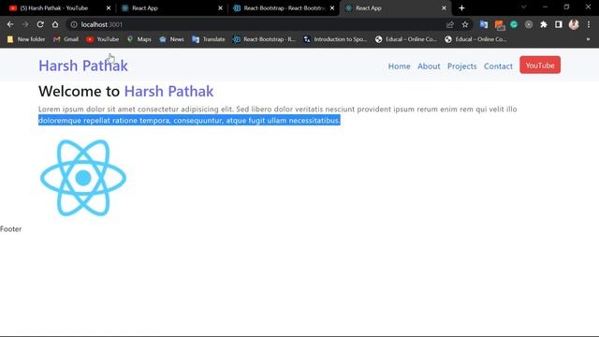Open the Extensions puzzle icon
The height and width of the screenshot is (337, 599).
544,24
